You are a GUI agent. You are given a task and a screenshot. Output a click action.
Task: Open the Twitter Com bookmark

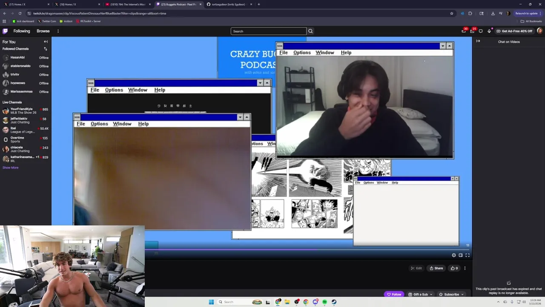coord(47,21)
